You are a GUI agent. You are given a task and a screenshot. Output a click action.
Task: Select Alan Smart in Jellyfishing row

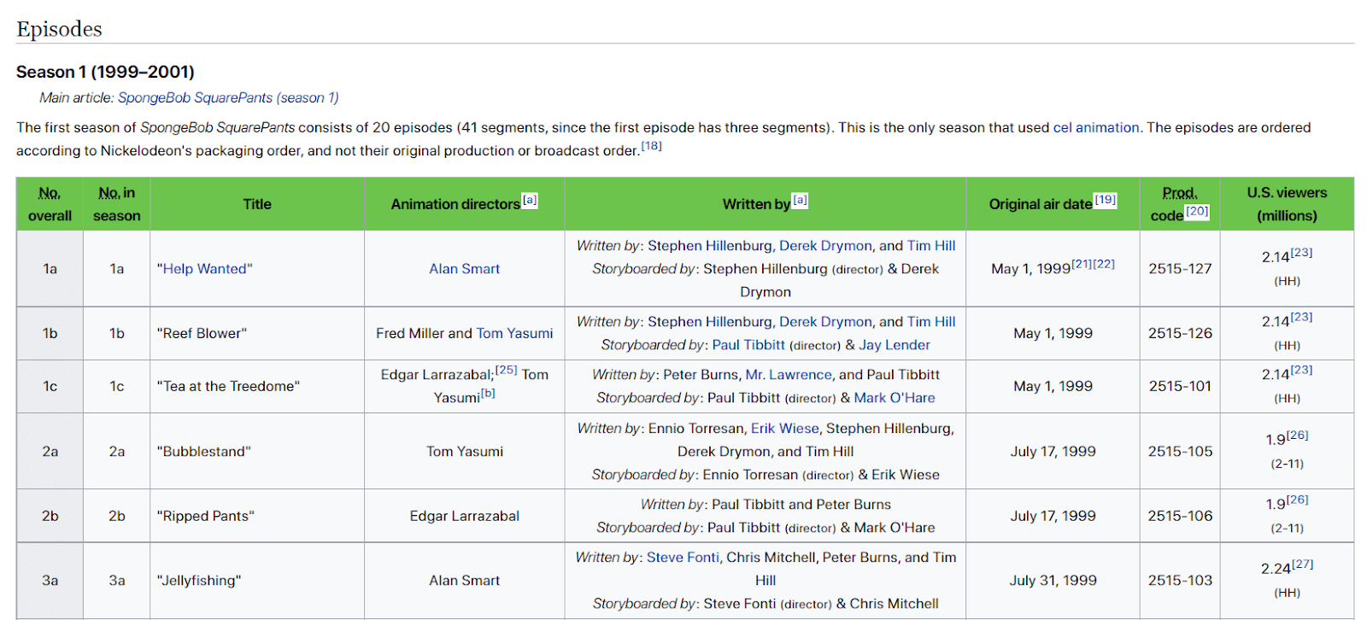point(465,580)
